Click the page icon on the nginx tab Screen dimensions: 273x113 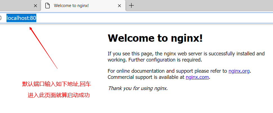click(47, 6)
